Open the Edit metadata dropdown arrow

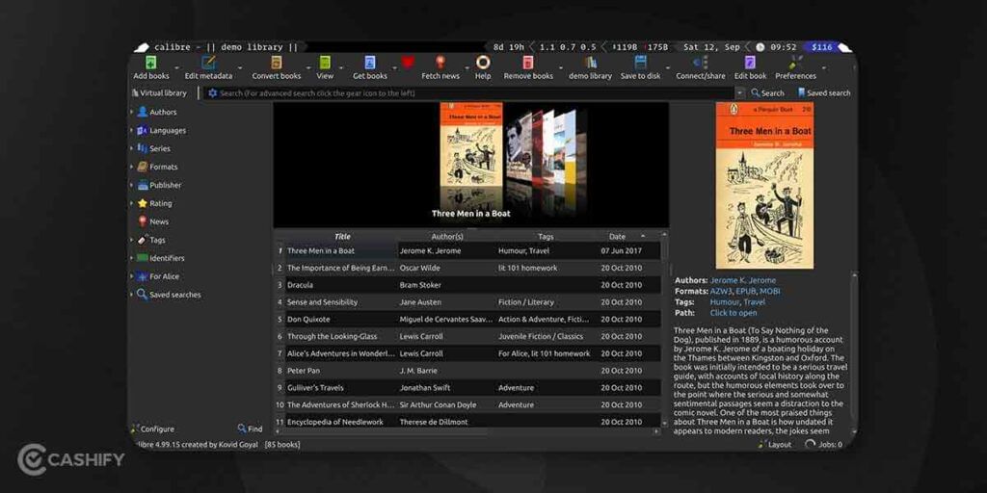[x=240, y=66]
